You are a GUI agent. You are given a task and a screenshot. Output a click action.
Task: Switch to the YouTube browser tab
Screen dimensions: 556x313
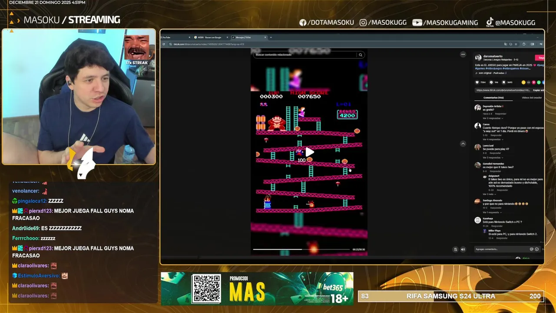coord(176,37)
